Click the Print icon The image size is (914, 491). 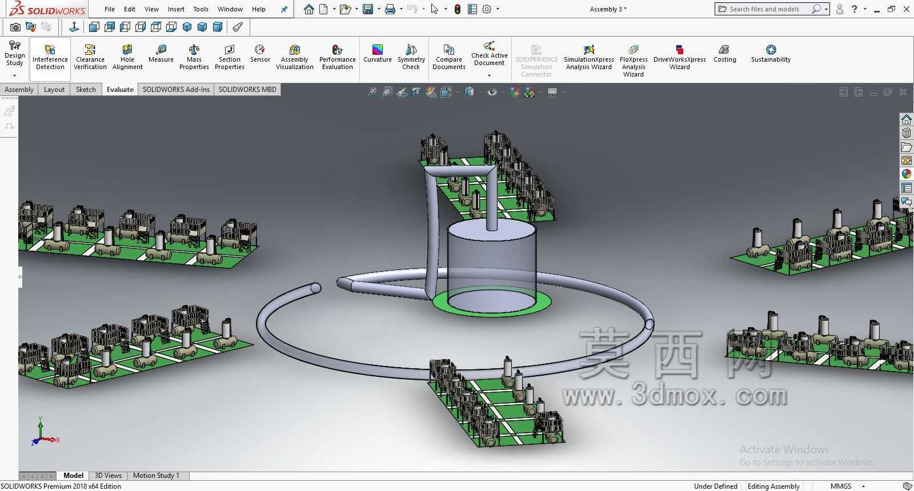[390, 9]
